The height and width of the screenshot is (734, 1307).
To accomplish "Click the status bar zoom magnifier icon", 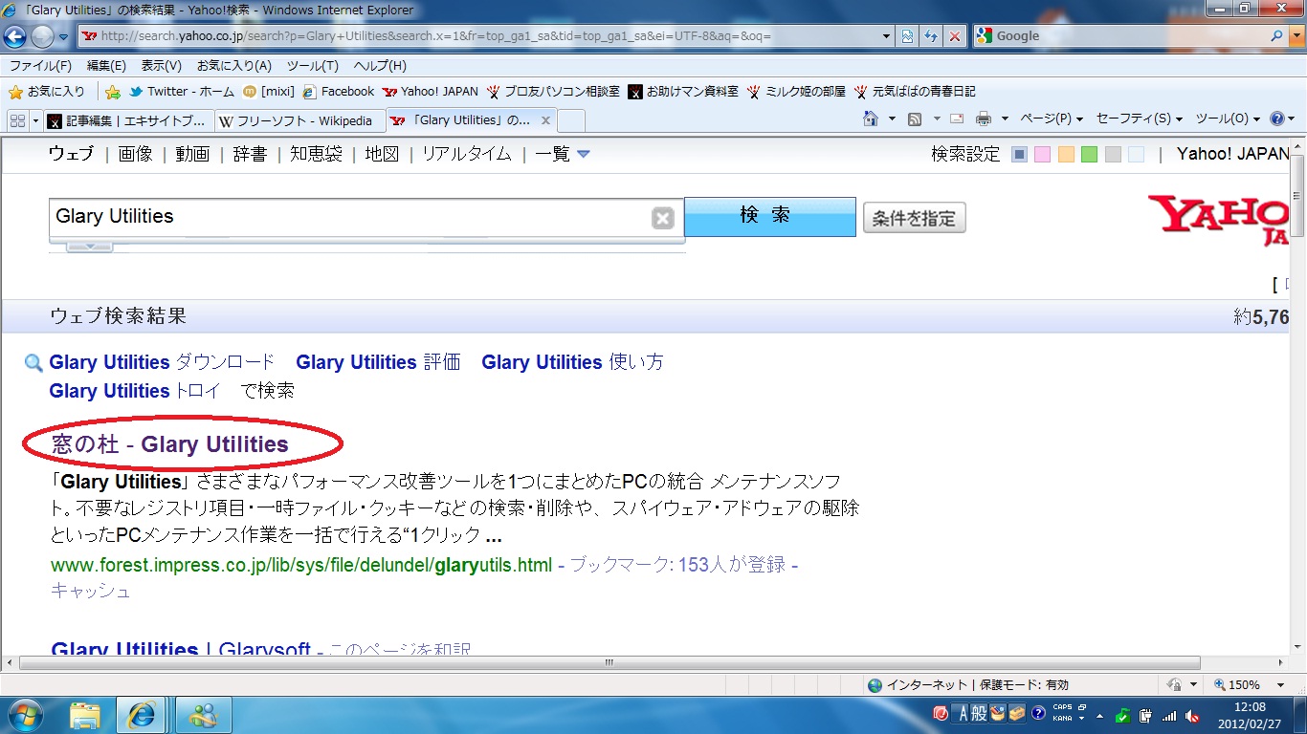I will click(1221, 685).
